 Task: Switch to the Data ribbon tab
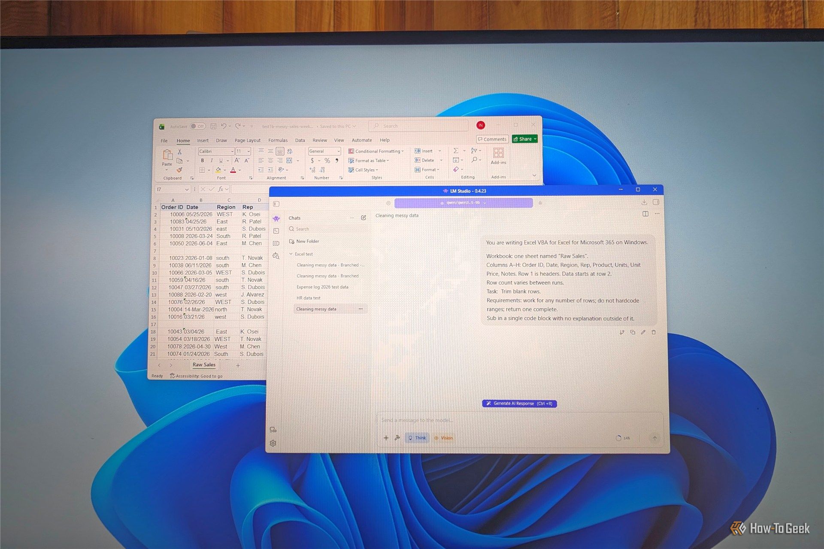pos(300,140)
